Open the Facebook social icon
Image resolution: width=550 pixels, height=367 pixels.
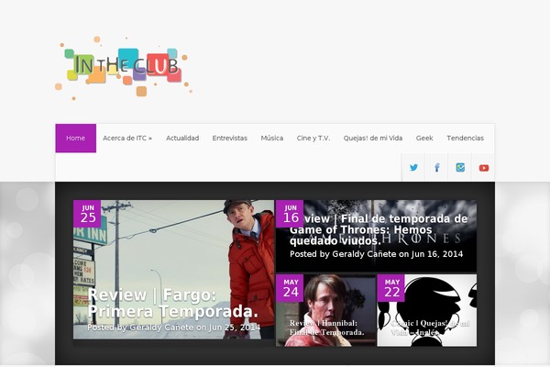coord(436,168)
